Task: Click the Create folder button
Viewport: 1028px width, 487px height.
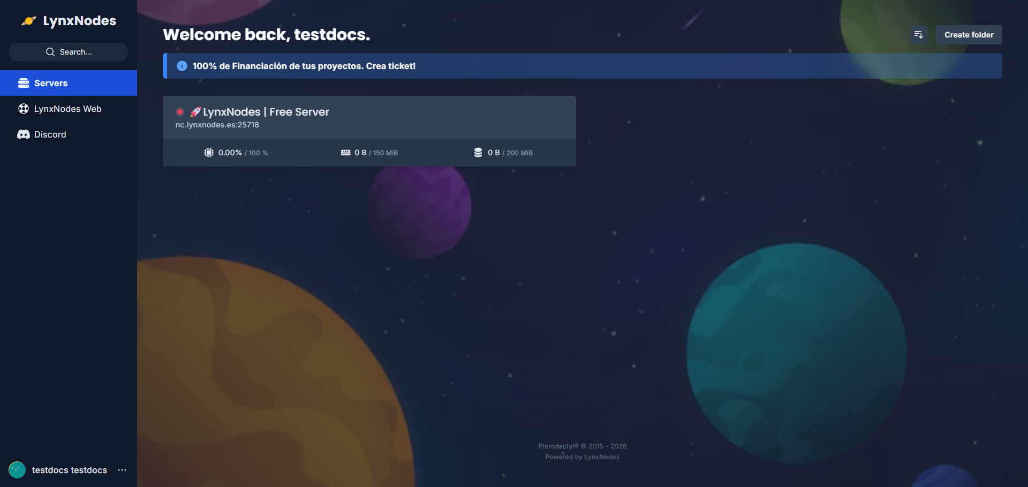Action: 969,35
